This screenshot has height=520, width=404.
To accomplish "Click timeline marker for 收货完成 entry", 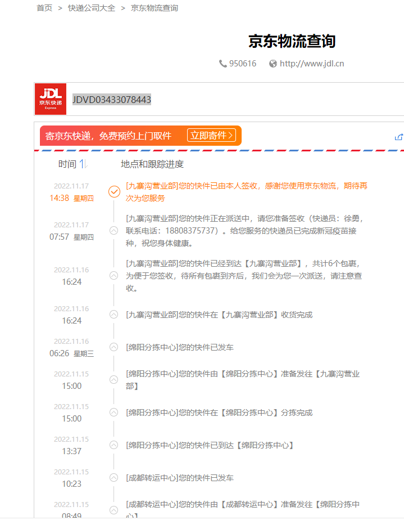I will [x=114, y=315].
